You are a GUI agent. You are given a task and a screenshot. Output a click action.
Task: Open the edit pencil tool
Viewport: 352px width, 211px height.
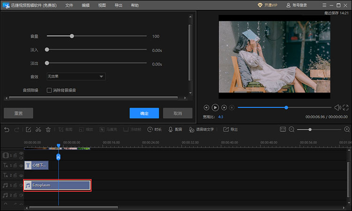28,129
